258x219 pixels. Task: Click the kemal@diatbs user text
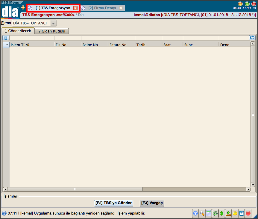coord(147,15)
